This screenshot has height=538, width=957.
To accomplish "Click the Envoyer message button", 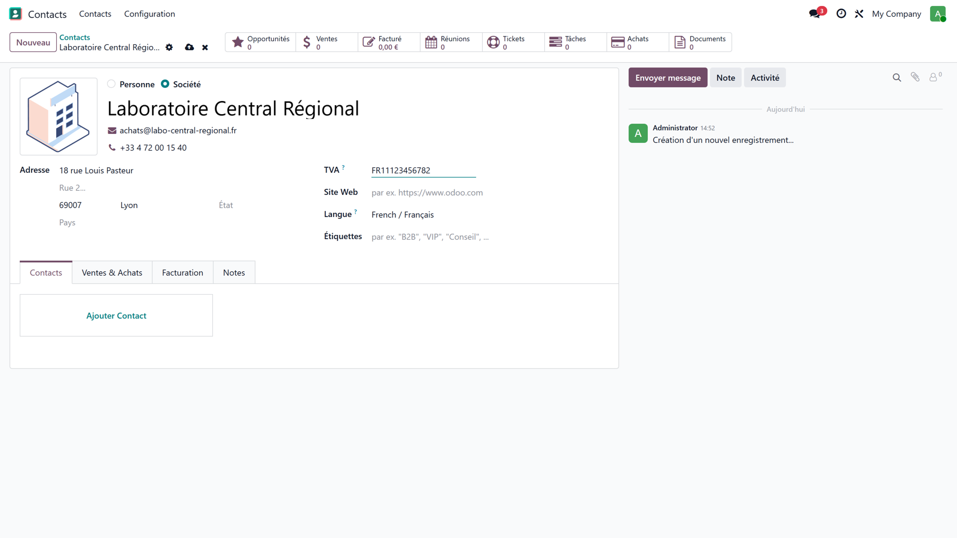I will coord(668,78).
